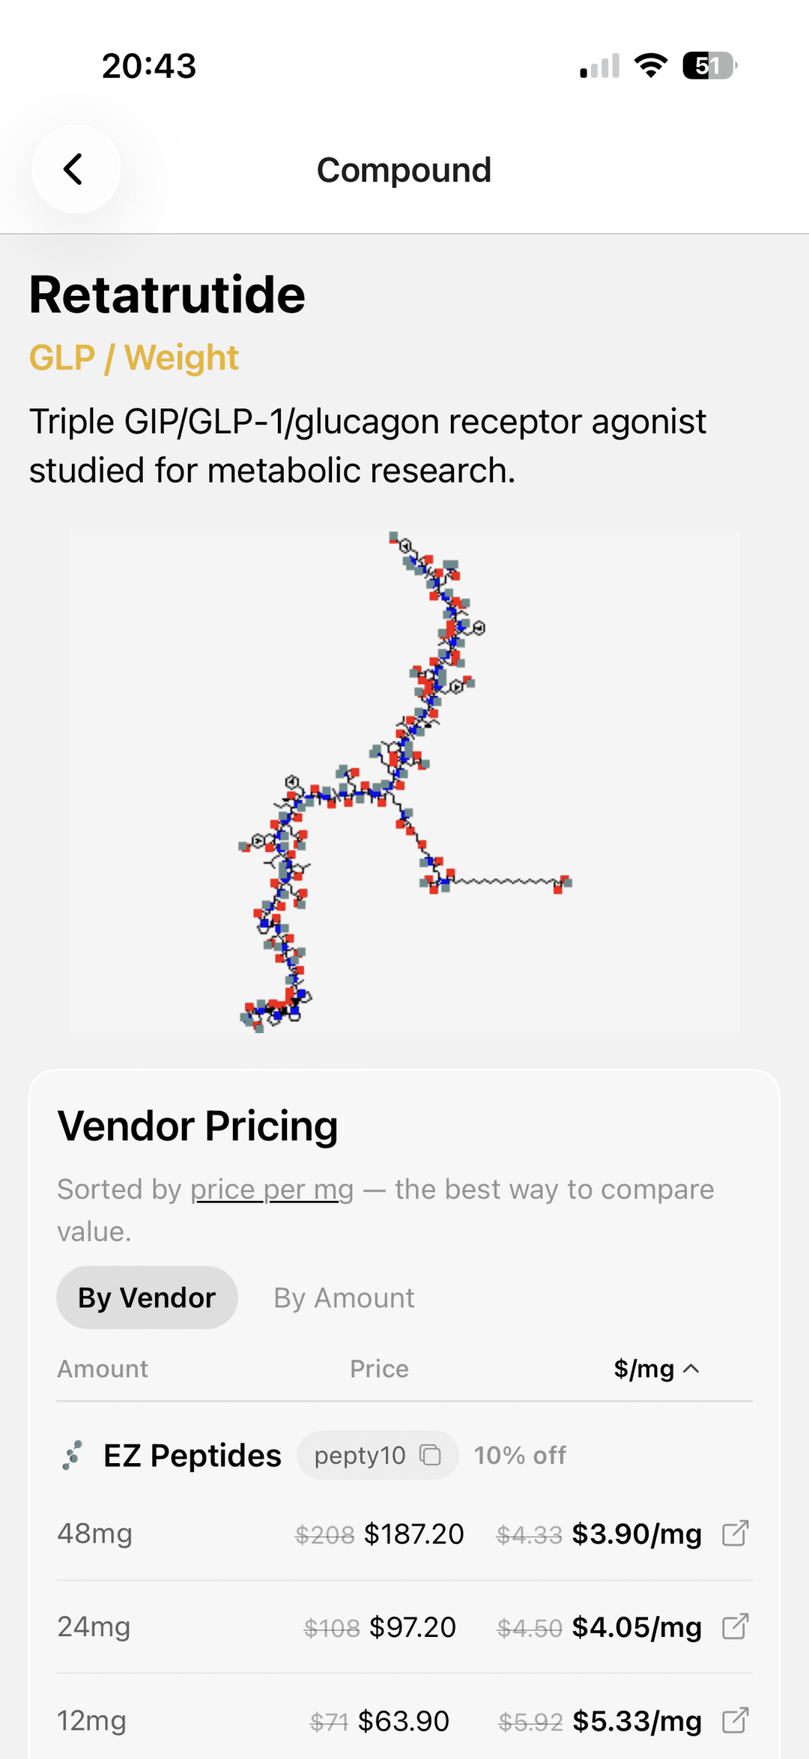The width and height of the screenshot is (809, 1759).
Task: Tap the battery indicator icon
Action: [709, 66]
